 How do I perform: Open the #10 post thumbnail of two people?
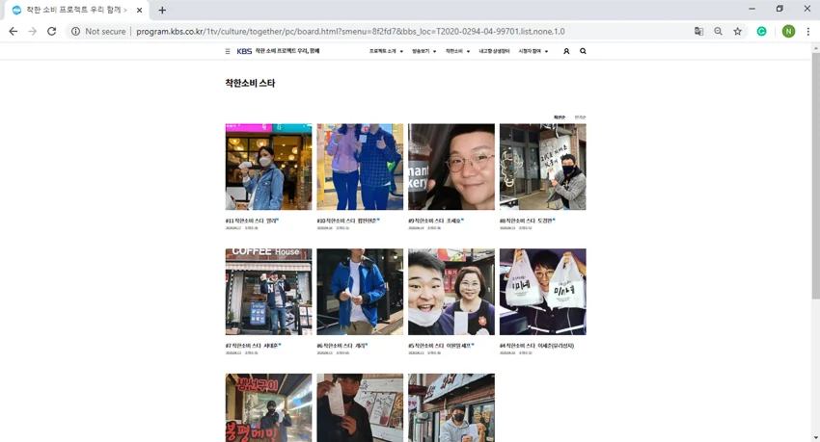coord(360,167)
